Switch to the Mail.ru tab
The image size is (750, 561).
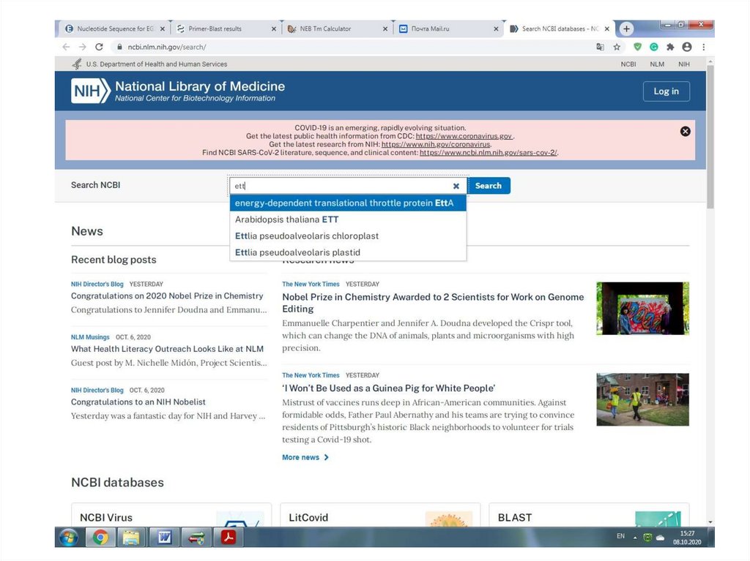[449, 29]
